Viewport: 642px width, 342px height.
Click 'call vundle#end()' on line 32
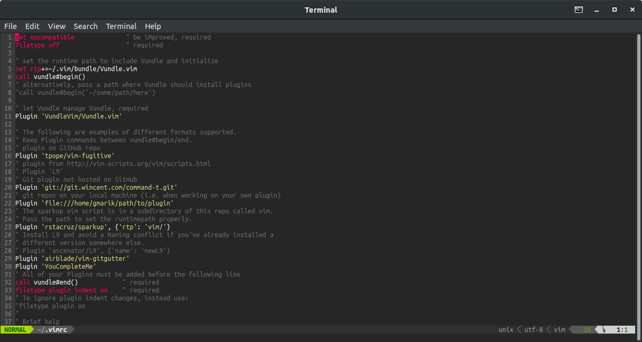point(47,282)
